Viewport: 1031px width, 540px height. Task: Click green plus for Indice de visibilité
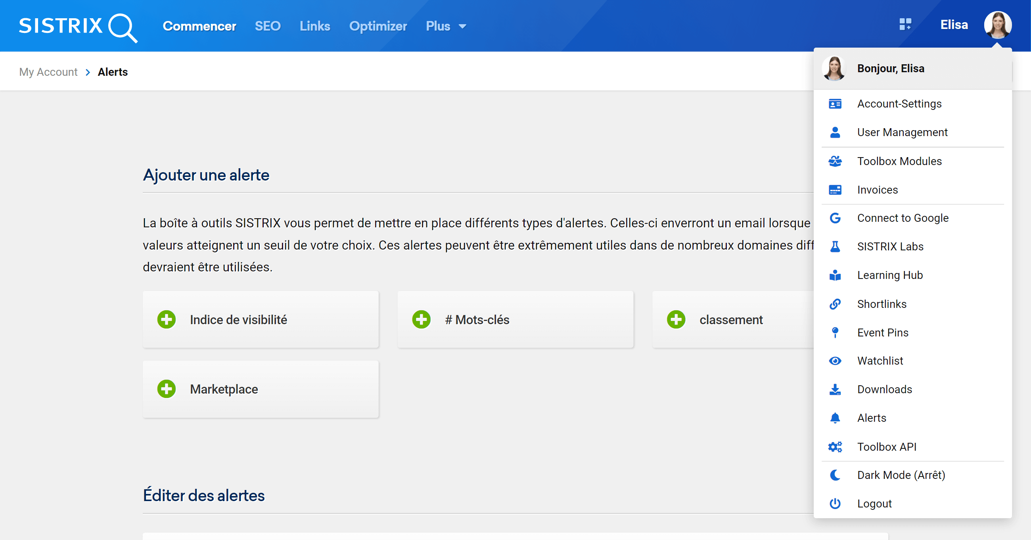click(x=167, y=320)
